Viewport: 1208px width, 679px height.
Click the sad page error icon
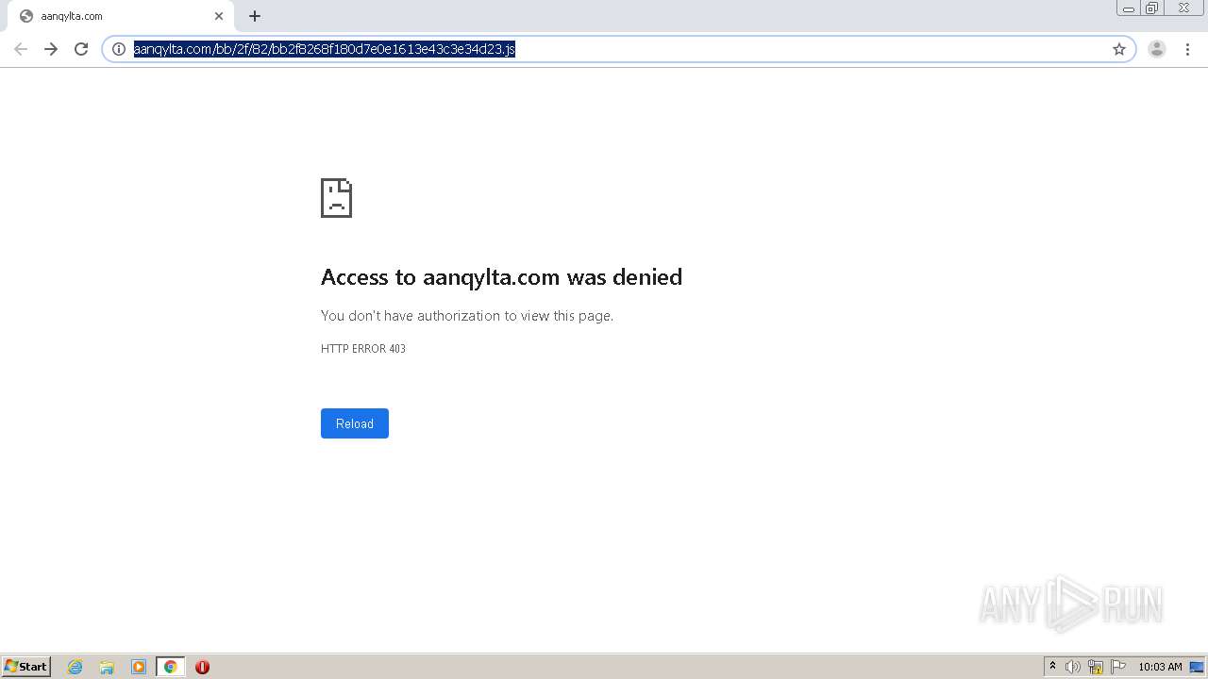(x=336, y=198)
